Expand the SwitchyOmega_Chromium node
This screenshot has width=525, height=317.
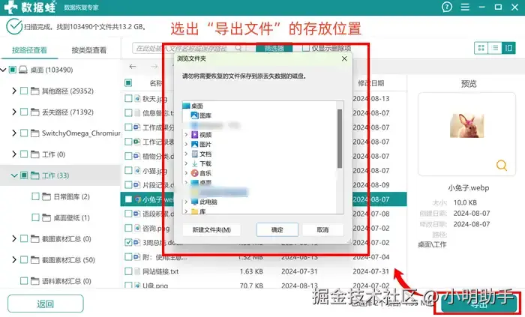[x=14, y=133]
